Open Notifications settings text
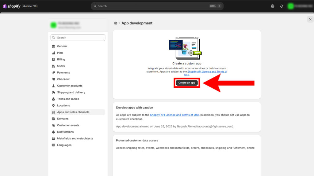314x176 pixels. click(x=65, y=132)
